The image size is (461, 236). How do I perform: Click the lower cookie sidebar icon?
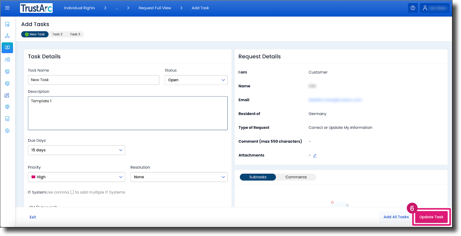click(7, 83)
